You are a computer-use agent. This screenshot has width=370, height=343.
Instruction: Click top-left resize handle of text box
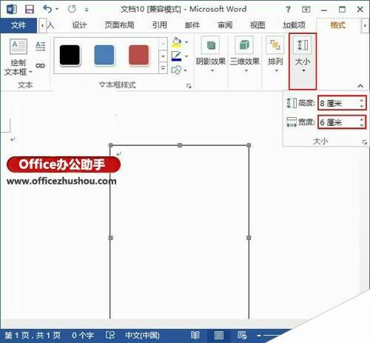pyautogui.click(x=111, y=145)
